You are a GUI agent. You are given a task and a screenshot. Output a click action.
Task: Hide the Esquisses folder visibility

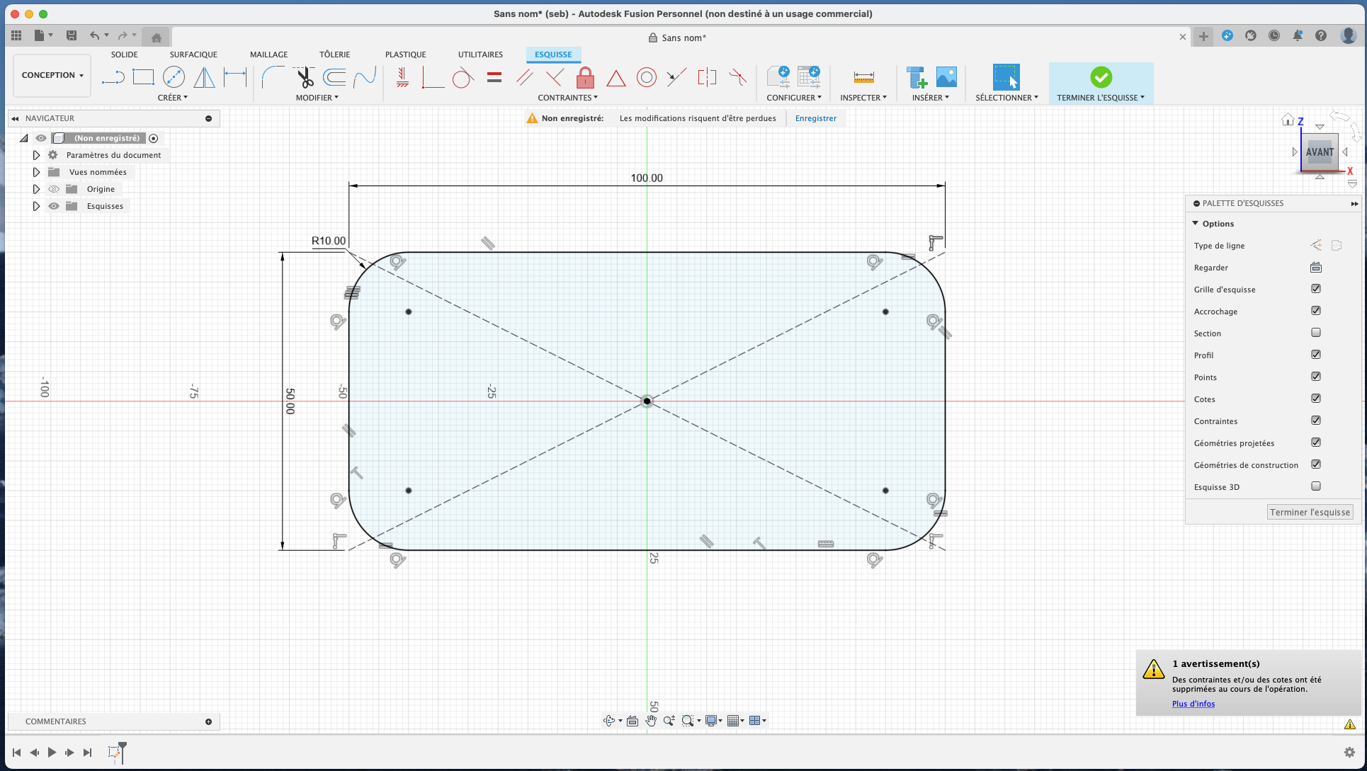click(54, 206)
